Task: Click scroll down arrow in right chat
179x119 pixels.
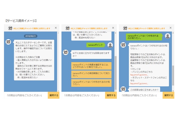Action: click(173, 91)
